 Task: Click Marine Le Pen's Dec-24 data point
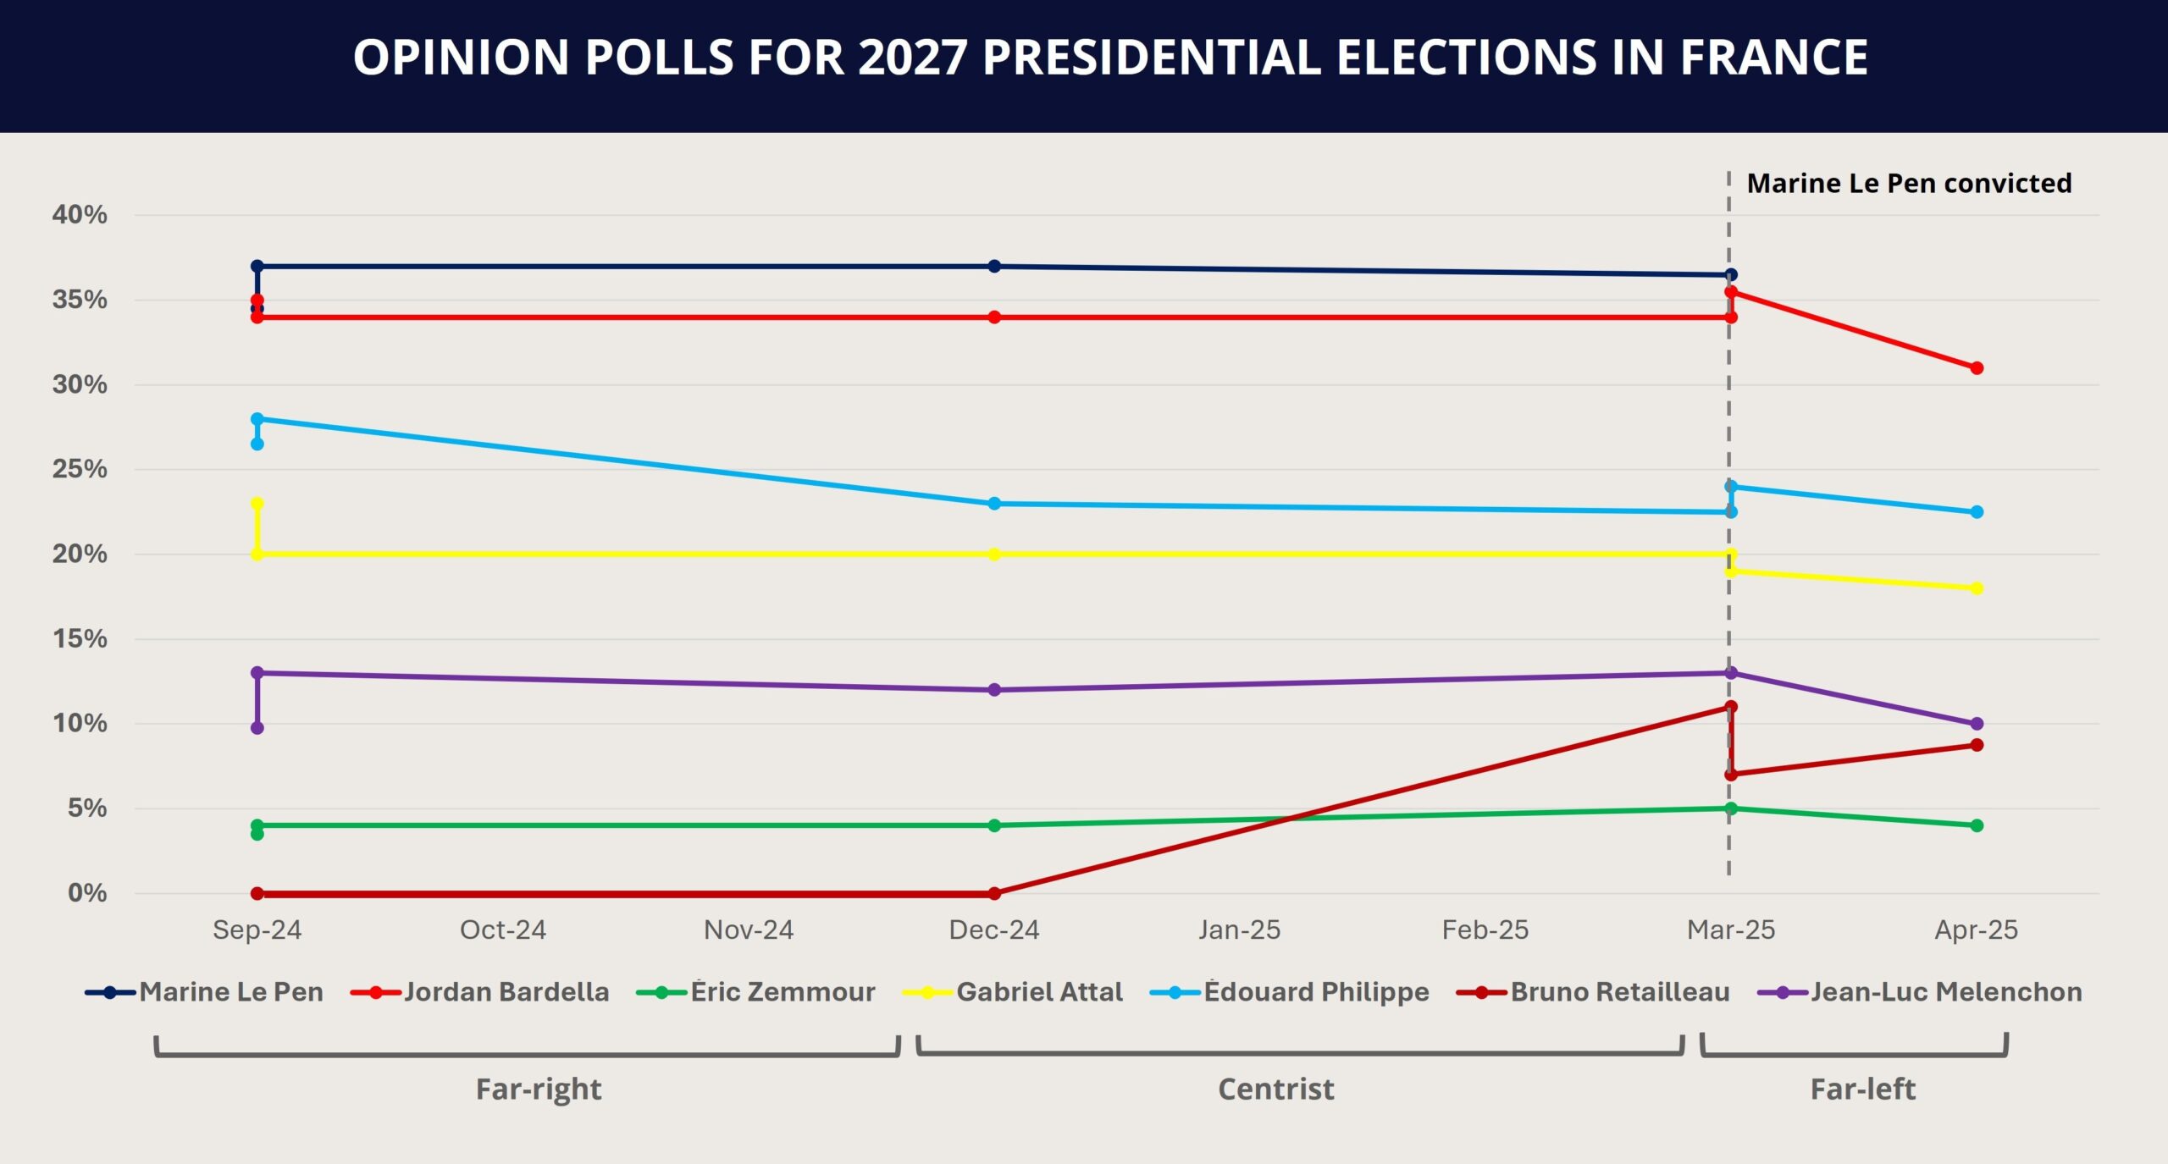coord(994,266)
